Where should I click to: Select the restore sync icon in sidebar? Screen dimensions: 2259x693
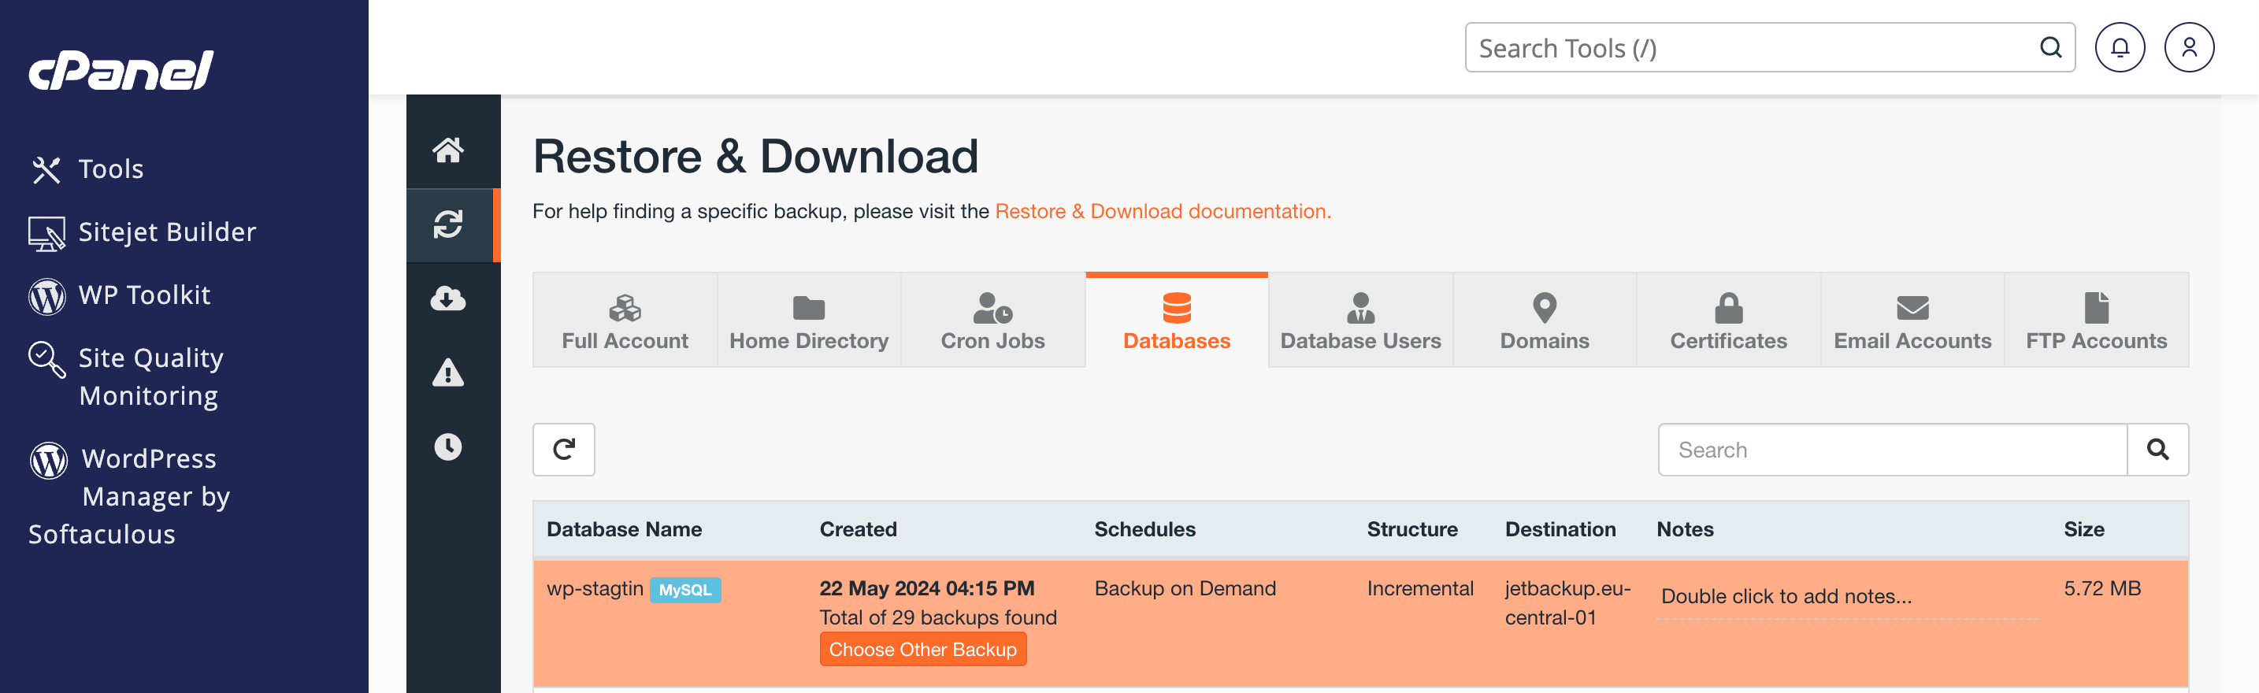(x=448, y=224)
